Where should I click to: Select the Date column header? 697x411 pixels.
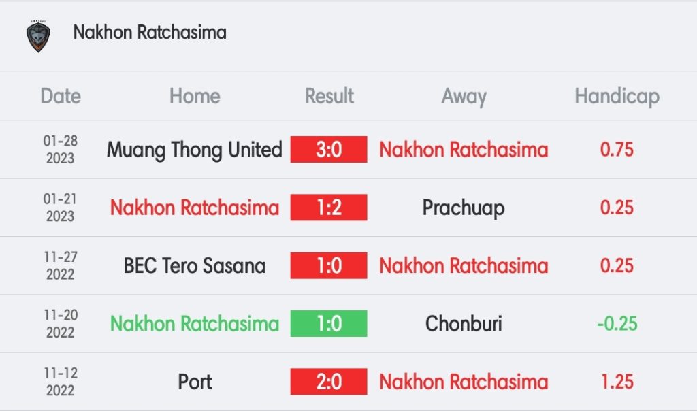point(61,96)
